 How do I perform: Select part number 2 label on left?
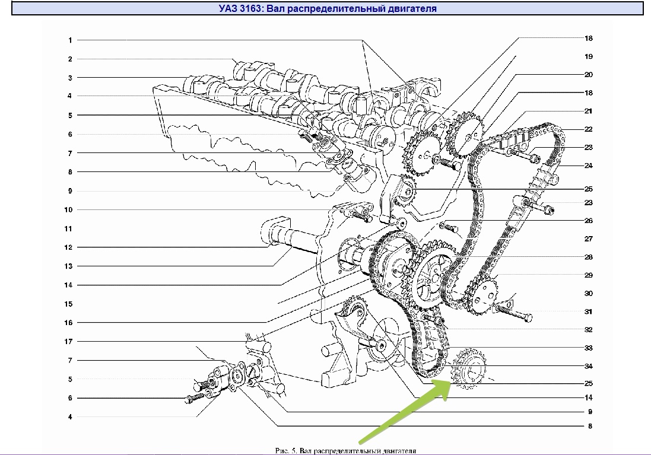70,59
